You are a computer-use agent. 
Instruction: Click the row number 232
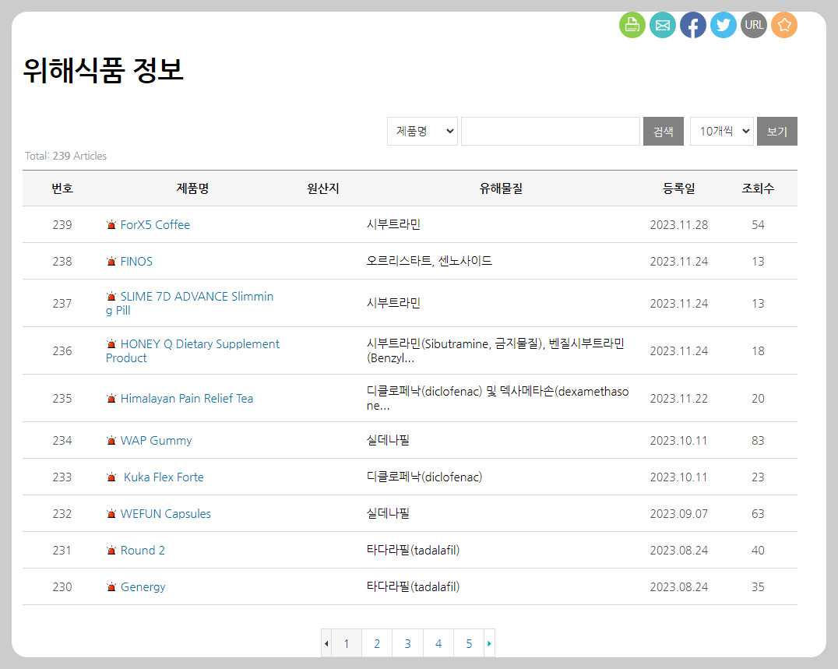62,514
